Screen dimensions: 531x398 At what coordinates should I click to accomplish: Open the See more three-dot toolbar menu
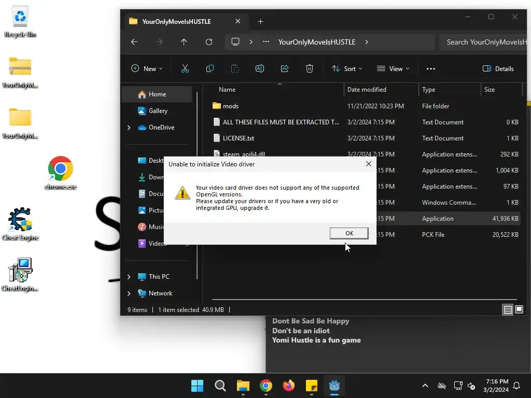pos(431,69)
